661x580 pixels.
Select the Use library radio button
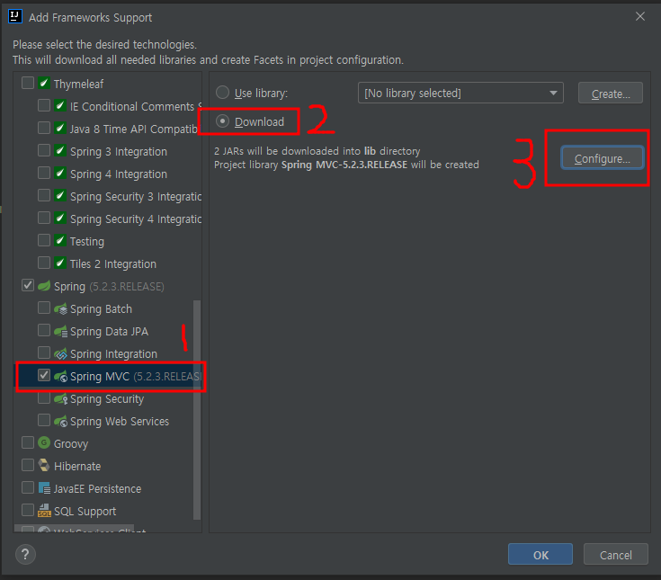click(x=223, y=93)
